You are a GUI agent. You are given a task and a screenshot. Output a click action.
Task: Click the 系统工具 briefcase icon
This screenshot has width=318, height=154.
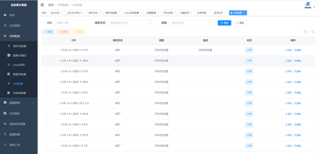coord(5,145)
